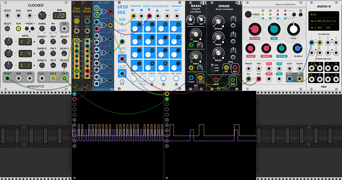
Task: Click the texture synthesizer OUT R jack
Action: (300, 79)
